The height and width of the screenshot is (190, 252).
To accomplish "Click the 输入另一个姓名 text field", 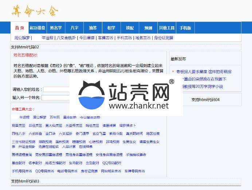I will click(55, 98).
